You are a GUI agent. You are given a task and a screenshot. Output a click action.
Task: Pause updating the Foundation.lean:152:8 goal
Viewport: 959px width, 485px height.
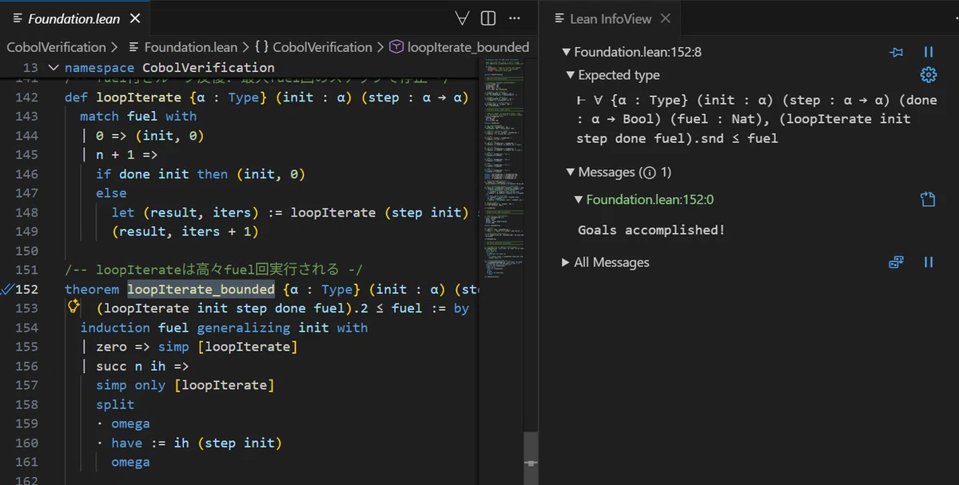tap(929, 52)
